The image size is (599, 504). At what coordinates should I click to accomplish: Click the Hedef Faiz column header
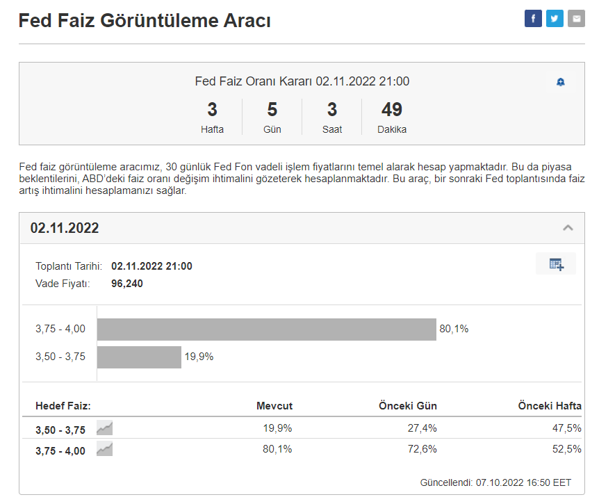click(x=63, y=406)
